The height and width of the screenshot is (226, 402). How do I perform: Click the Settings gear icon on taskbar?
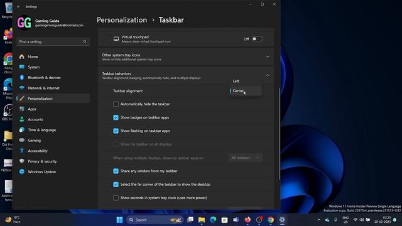point(282,220)
